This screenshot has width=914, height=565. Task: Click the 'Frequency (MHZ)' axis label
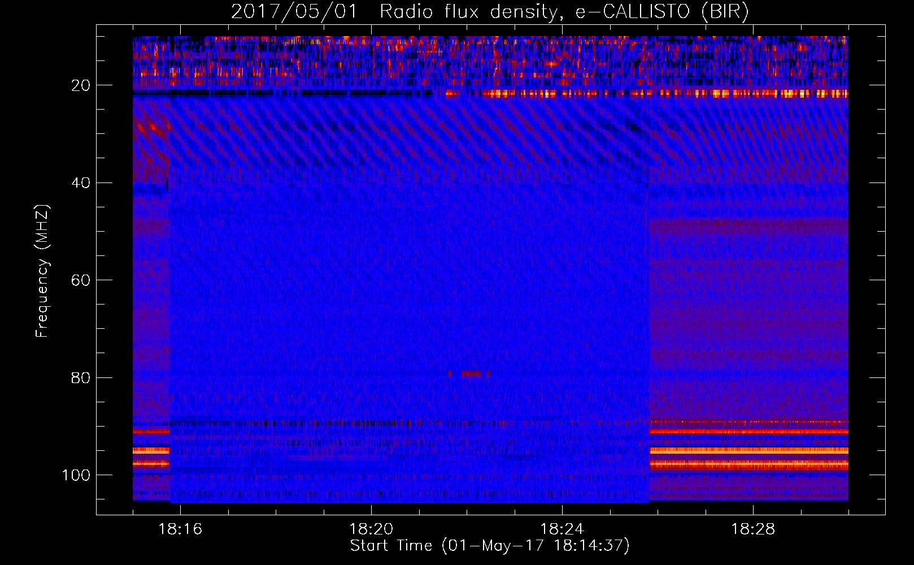click(42, 271)
